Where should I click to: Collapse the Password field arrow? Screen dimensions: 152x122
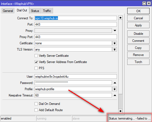pyautogui.click(x=115, y=83)
